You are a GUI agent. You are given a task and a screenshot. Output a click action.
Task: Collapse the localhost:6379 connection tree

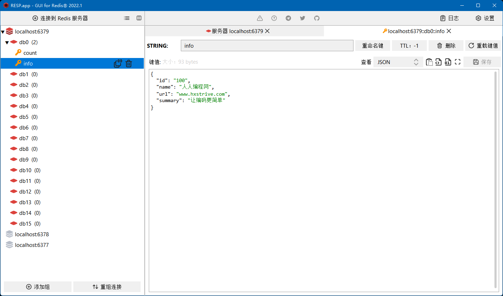coord(3,32)
